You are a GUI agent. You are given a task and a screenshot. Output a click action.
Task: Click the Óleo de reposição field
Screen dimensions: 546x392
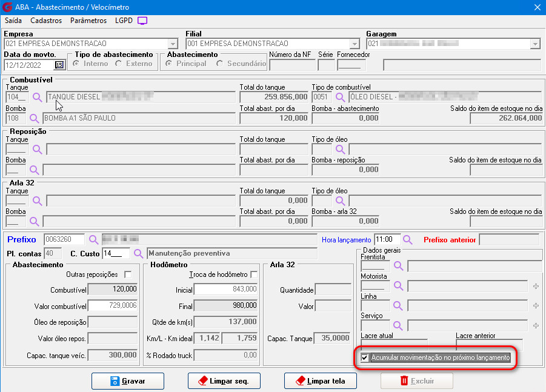[x=113, y=322]
